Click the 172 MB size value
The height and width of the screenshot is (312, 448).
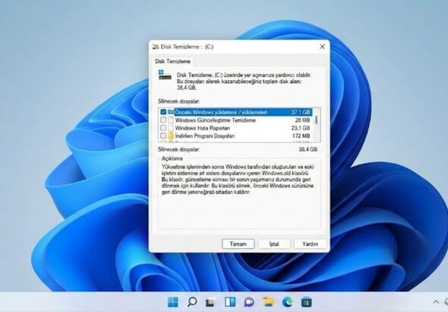point(301,135)
